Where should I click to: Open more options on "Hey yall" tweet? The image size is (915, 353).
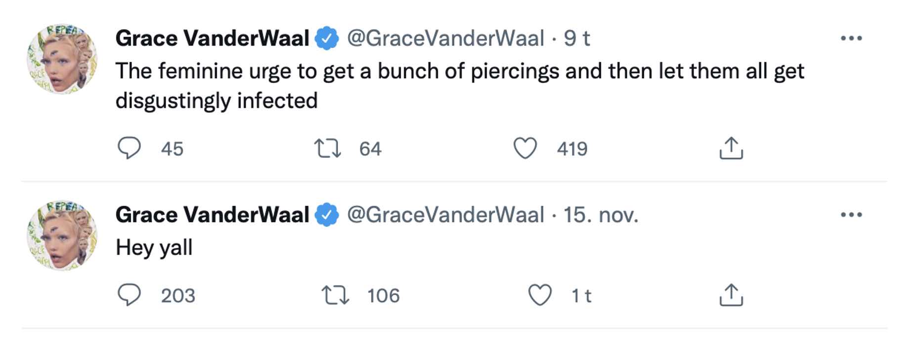click(851, 215)
